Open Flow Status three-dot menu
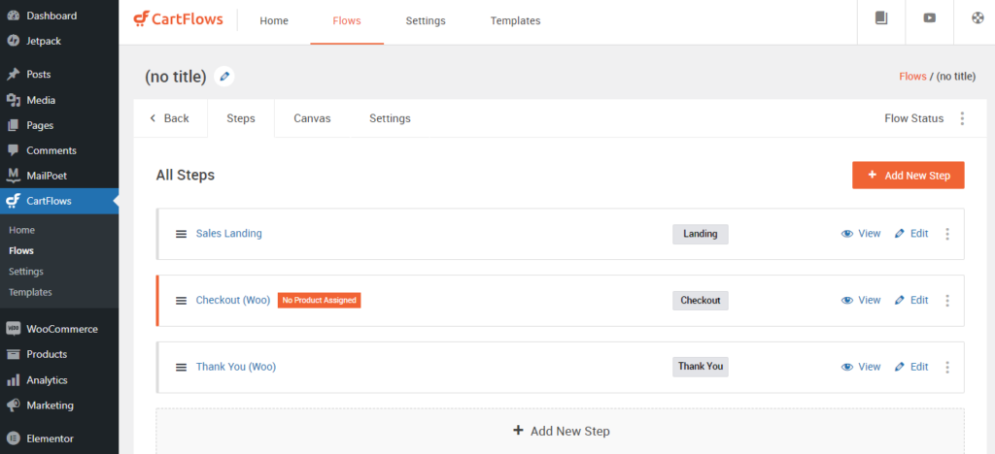 coord(962,118)
